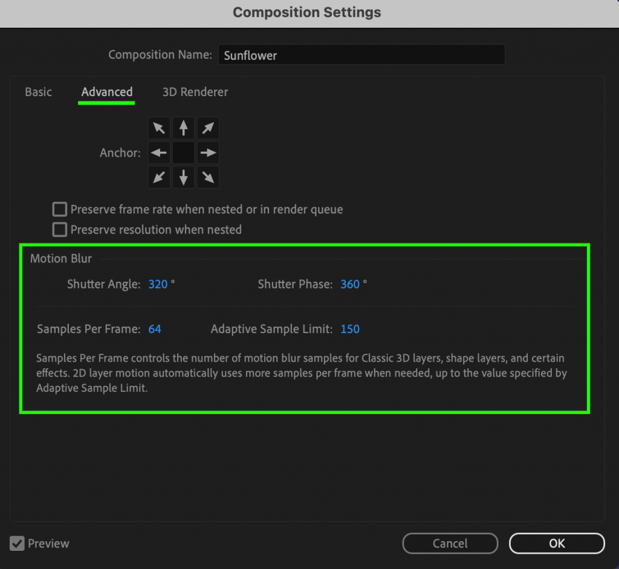This screenshot has width=619, height=569.
Task: Click the Shutter Angle value 320
Action: 158,284
